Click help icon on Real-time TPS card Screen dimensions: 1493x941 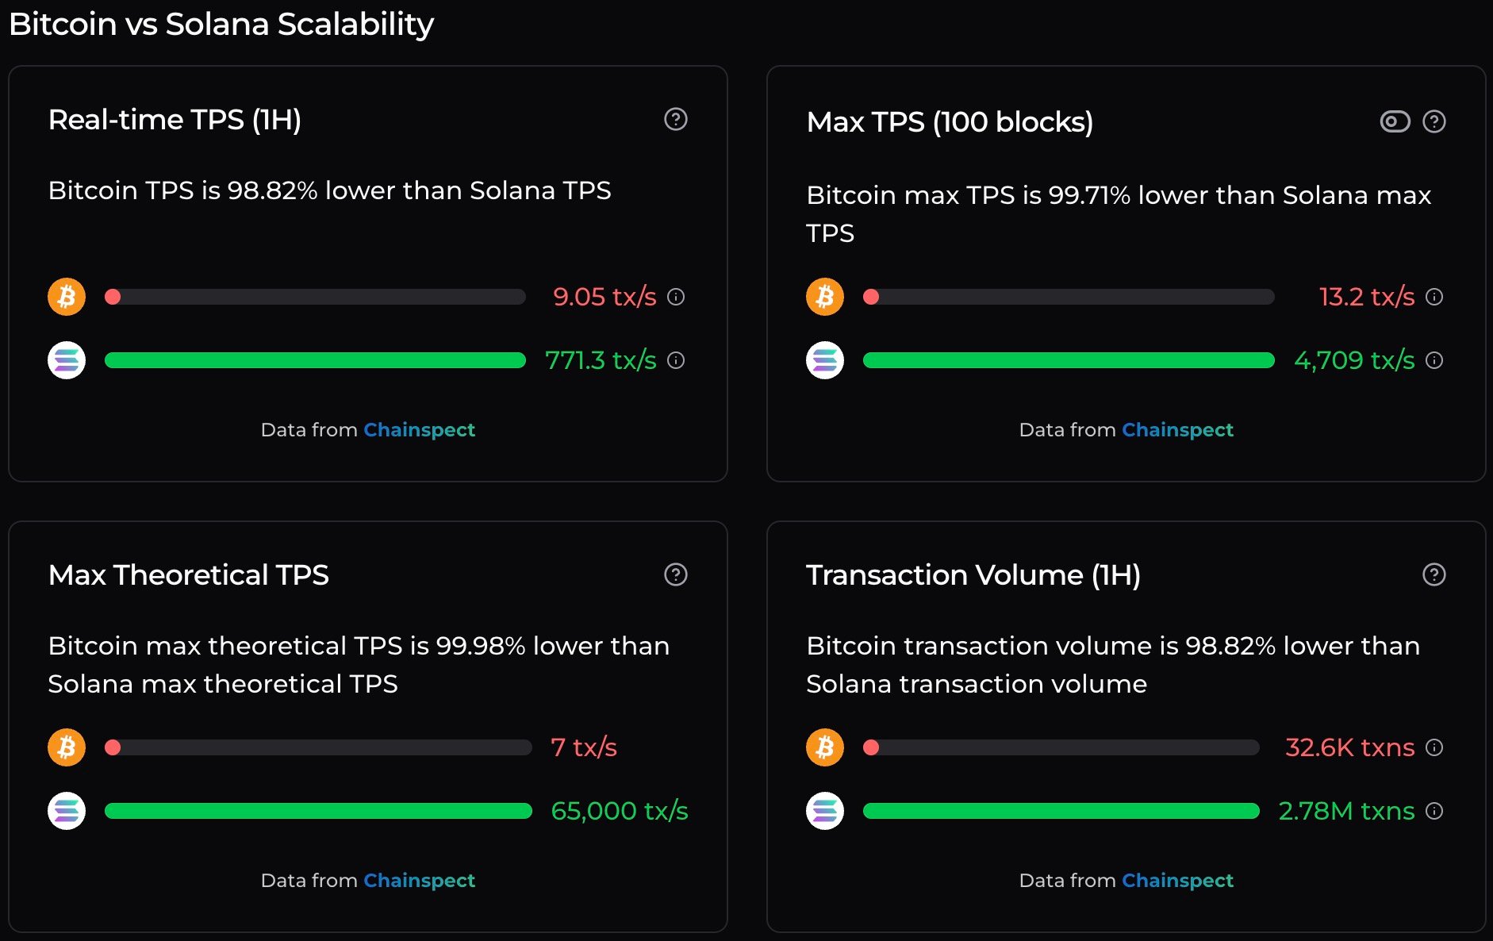click(x=675, y=119)
